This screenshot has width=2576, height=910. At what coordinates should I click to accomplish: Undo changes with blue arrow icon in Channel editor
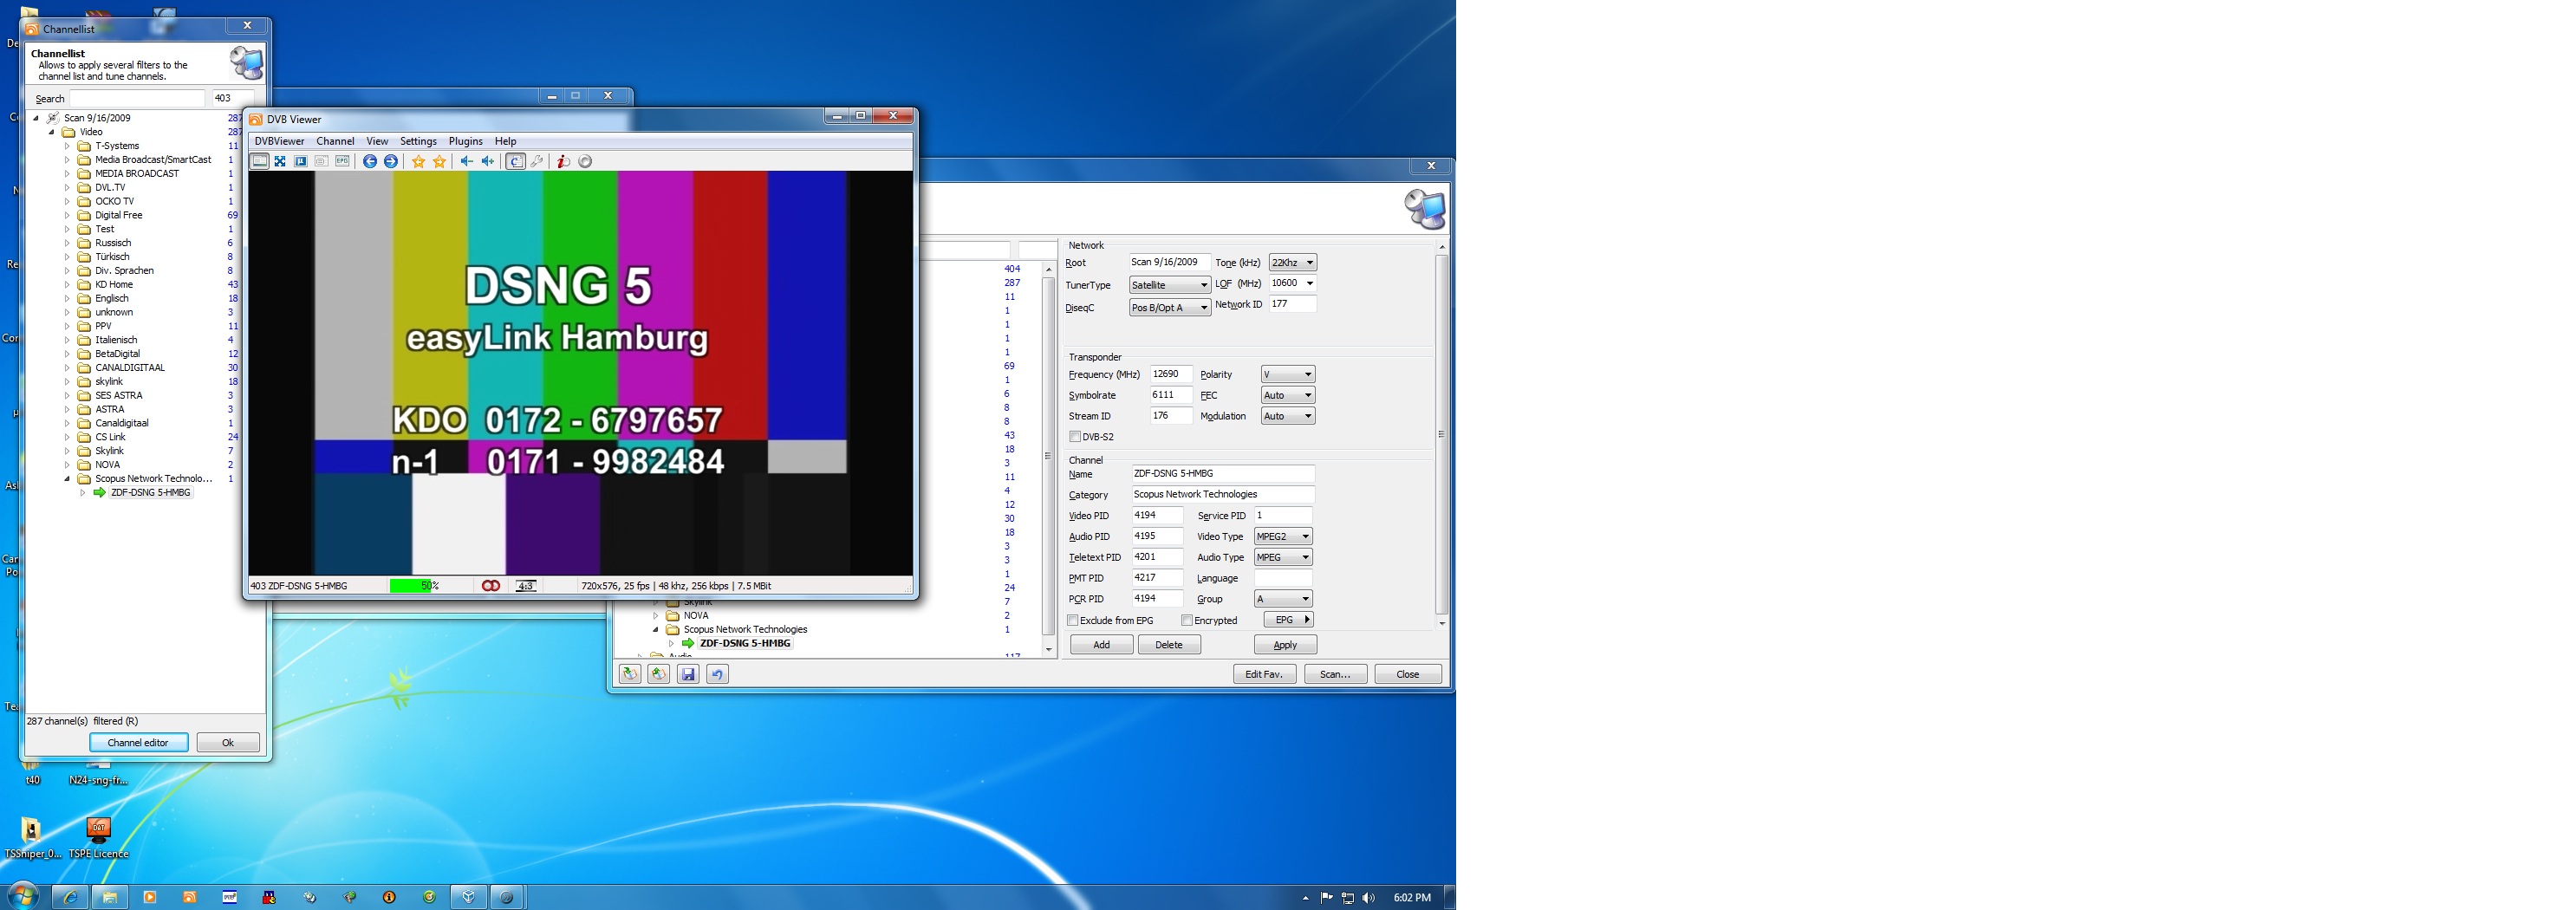click(x=717, y=674)
